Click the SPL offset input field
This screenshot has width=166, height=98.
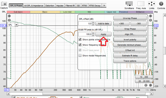(85, 23)
